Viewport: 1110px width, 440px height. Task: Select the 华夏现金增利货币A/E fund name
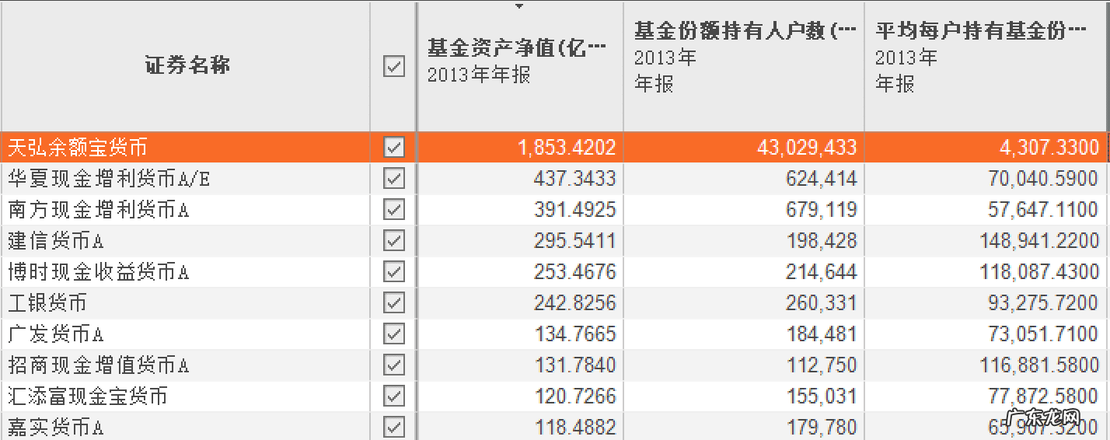point(110,179)
